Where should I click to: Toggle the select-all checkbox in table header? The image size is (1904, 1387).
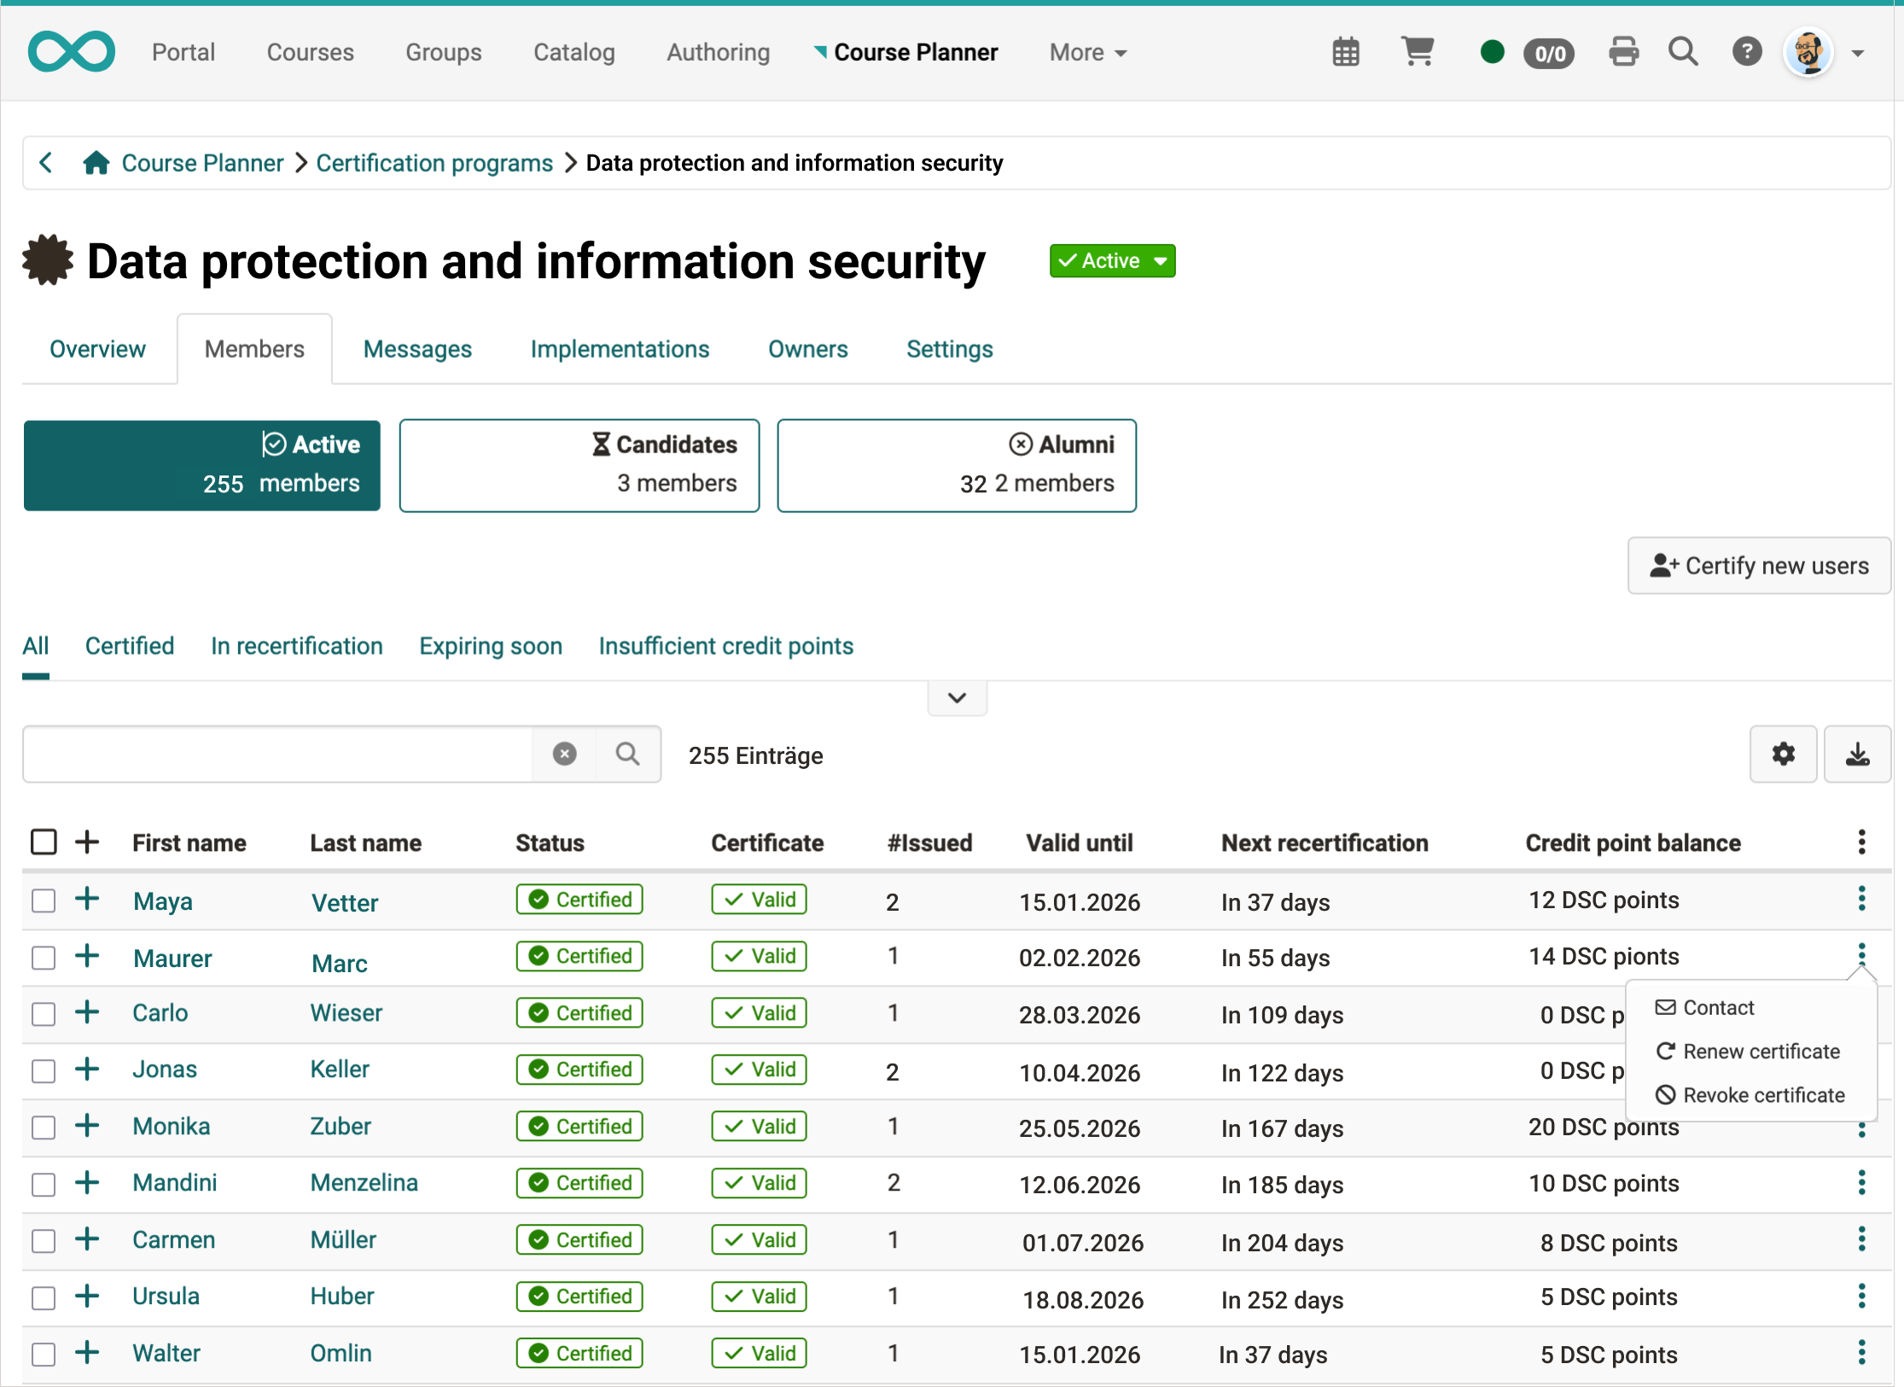coord(44,842)
